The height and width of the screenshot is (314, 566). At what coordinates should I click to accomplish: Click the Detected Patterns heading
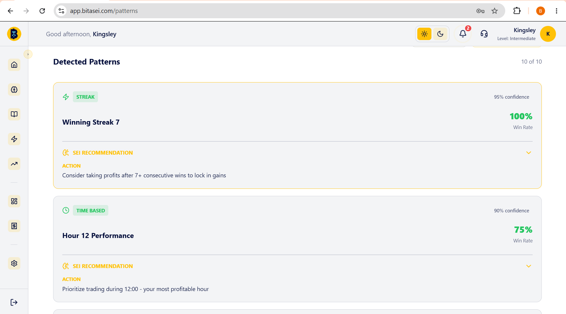[86, 62]
